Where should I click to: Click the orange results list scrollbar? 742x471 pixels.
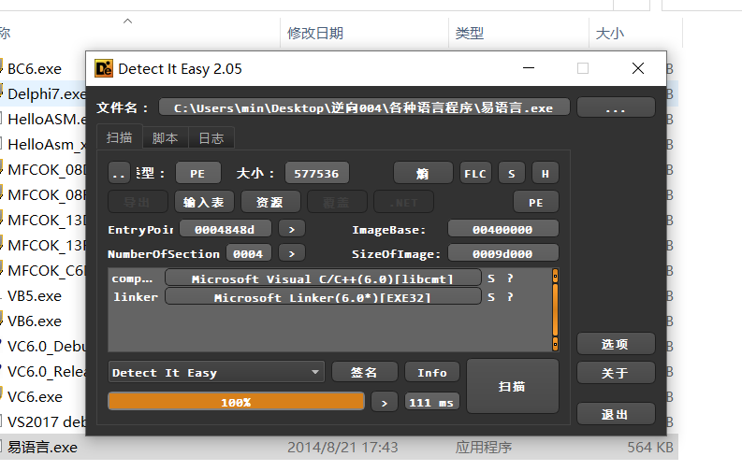555,309
